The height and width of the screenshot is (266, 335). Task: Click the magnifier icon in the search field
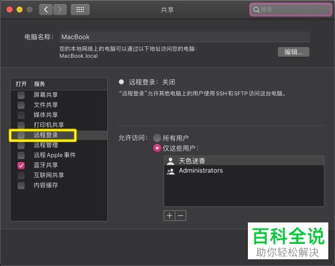pyautogui.click(x=256, y=9)
